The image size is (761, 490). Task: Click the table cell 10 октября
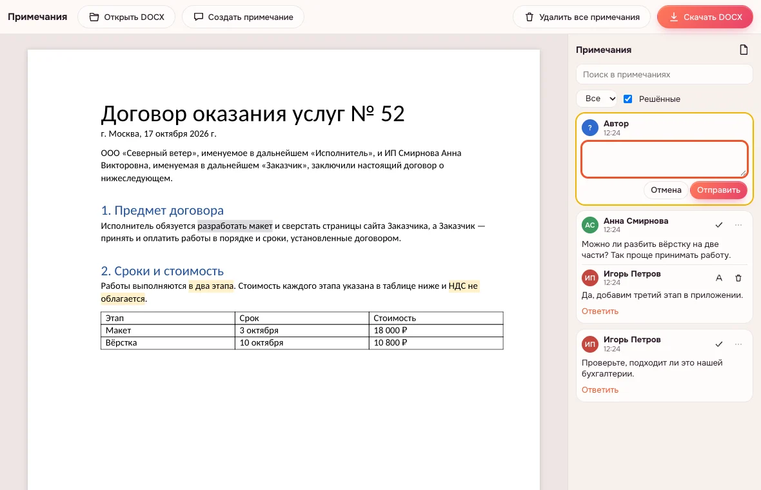point(302,343)
